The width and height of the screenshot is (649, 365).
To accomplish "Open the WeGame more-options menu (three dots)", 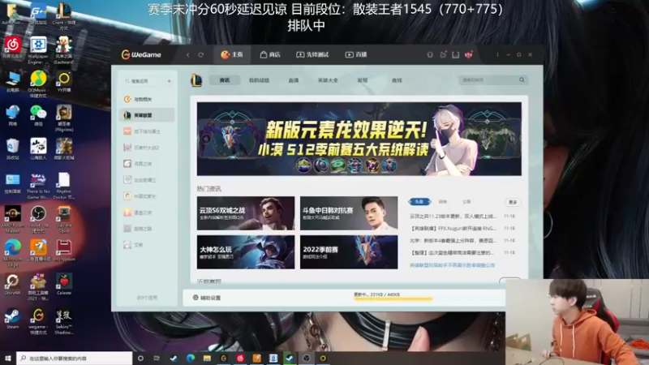I will [x=497, y=54].
